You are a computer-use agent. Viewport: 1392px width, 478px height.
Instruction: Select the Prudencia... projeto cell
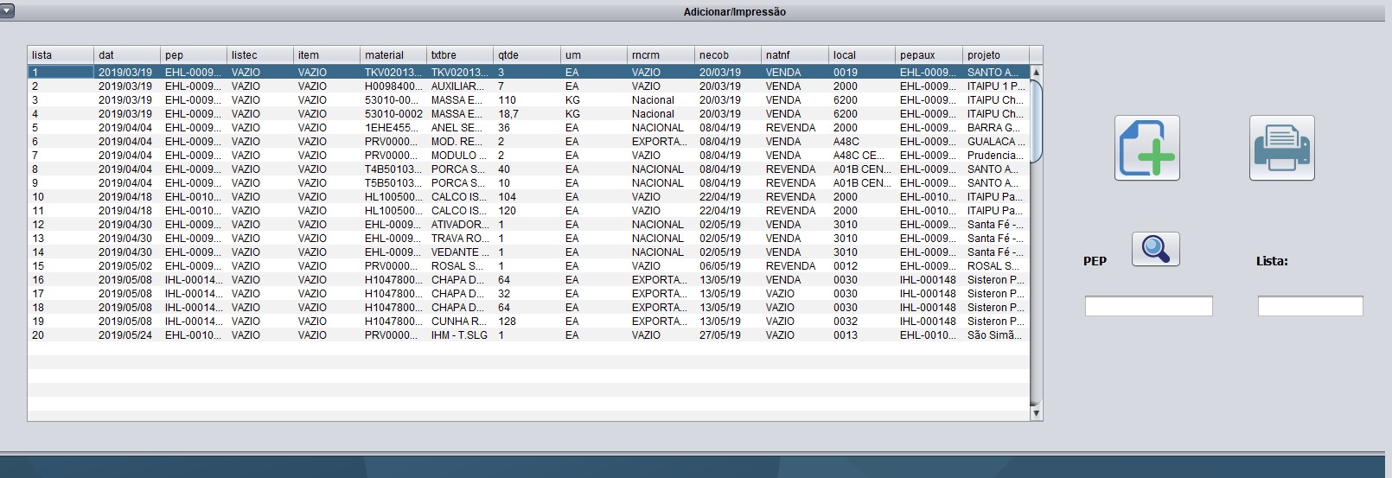[996, 156]
